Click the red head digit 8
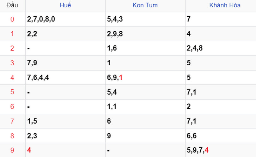Viewport: 256px width, 157px height. tap(12, 136)
